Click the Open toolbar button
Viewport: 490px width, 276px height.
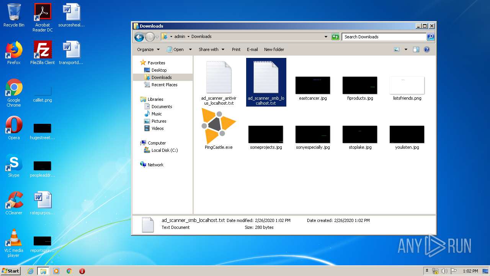[175, 49]
